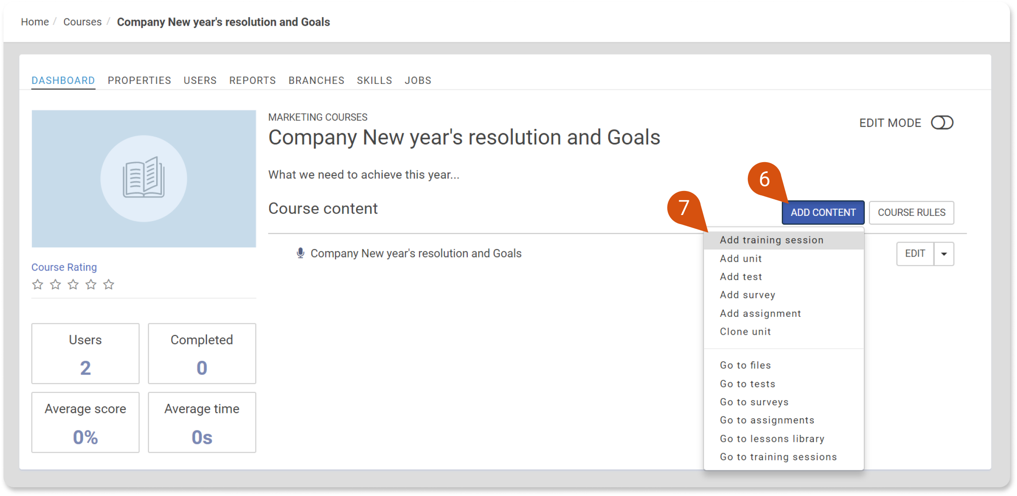Click the Course Rules button

pos(912,212)
